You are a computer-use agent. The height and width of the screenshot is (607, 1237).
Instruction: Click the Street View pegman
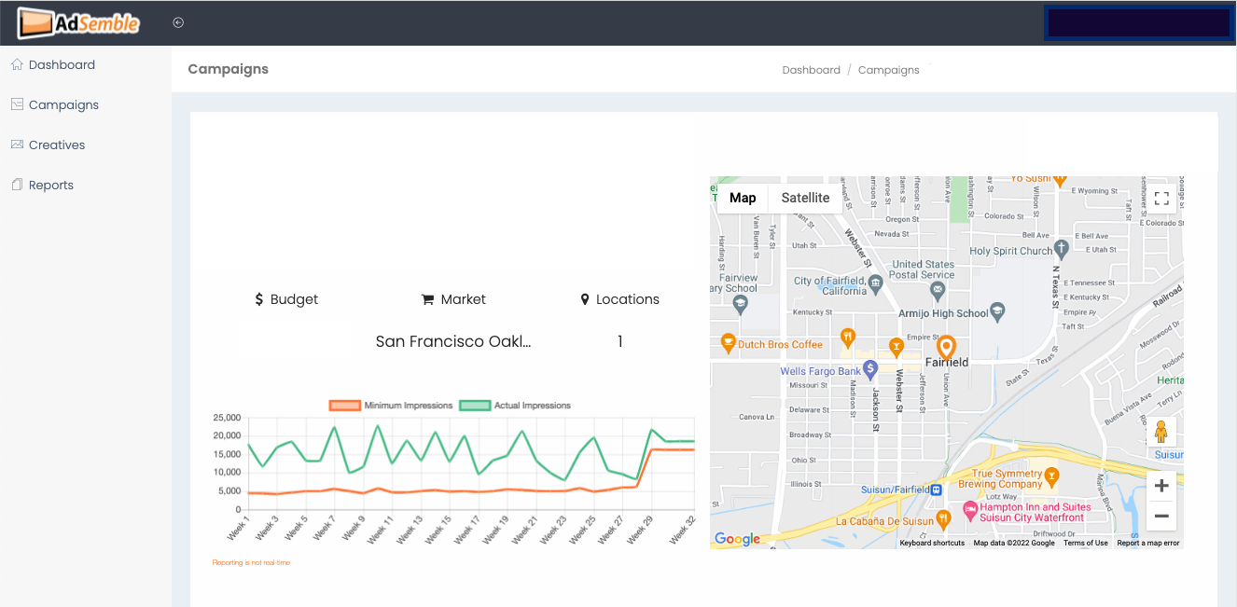pyautogui.click(x=1161, y=433)
